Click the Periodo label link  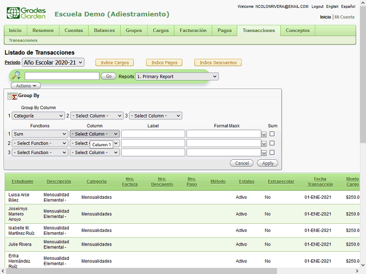coord(13,62)
